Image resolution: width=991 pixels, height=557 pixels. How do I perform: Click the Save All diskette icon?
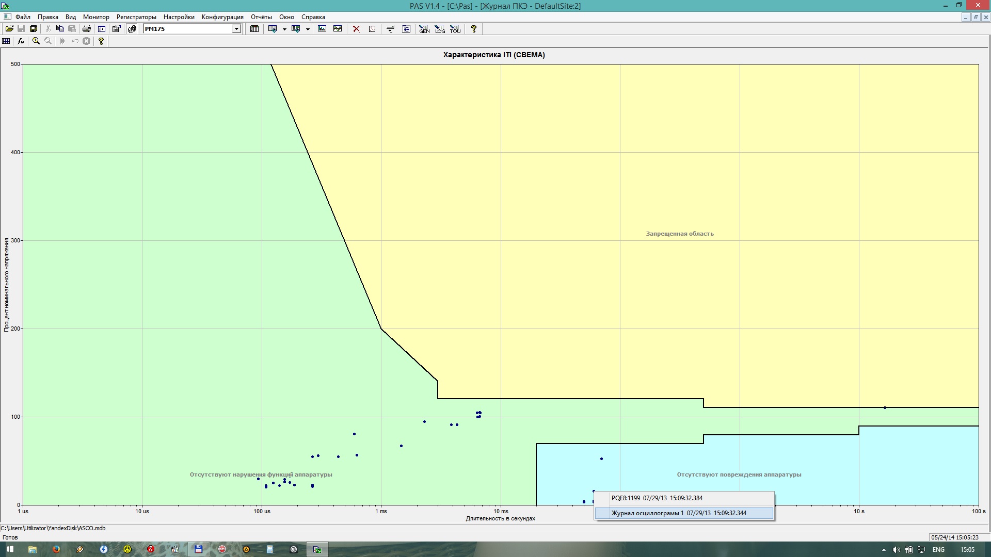click(34, 29)
